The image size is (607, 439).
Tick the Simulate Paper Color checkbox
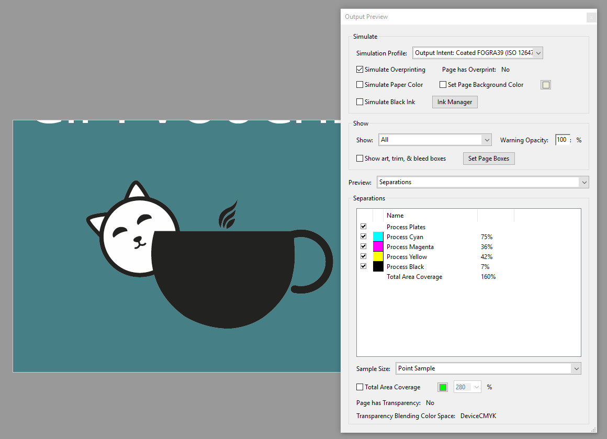359,84
